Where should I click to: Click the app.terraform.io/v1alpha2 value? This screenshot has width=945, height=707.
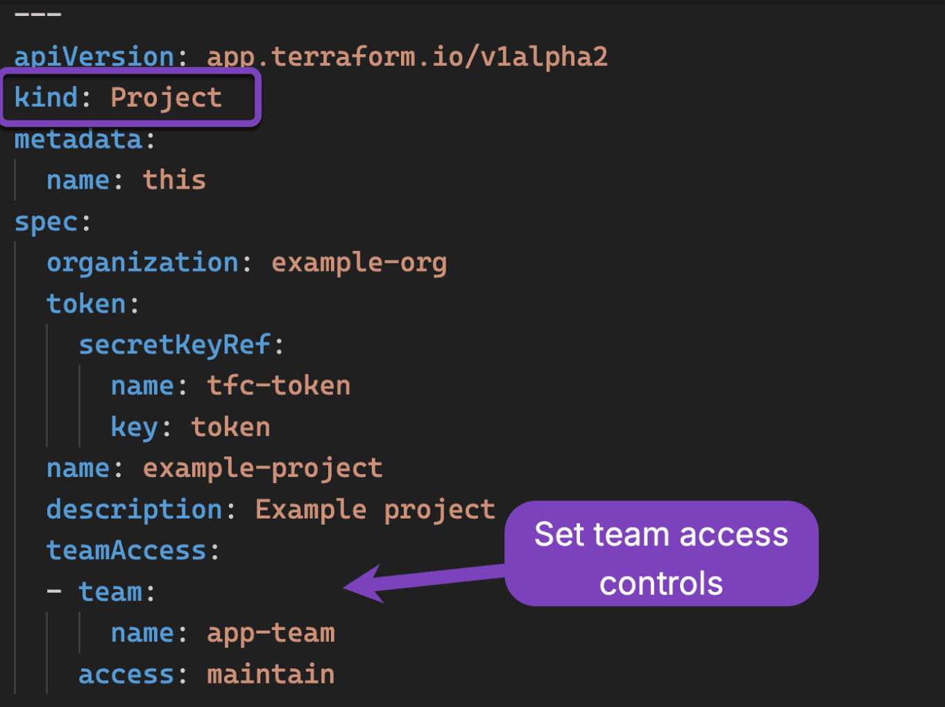pyautogui.click(x=407, y=57)
